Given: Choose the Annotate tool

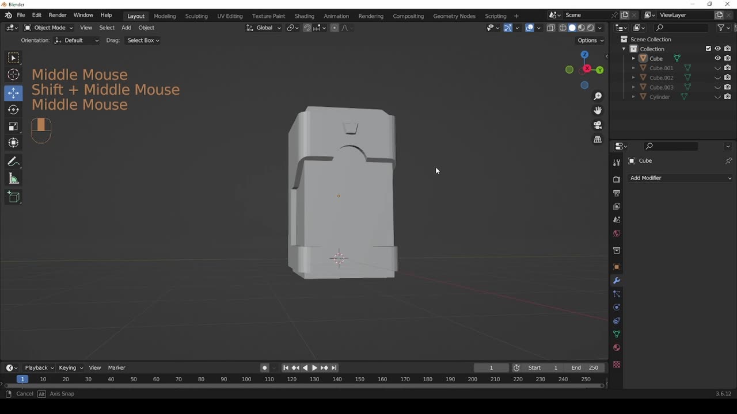Looking at the screenshot, I should 13,162.
